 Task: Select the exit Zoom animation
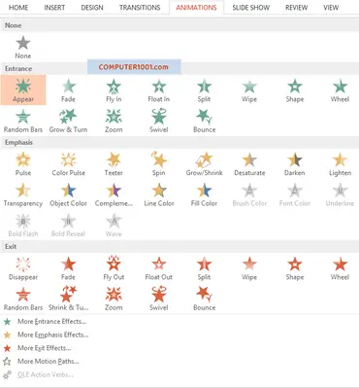coord(114,300)
